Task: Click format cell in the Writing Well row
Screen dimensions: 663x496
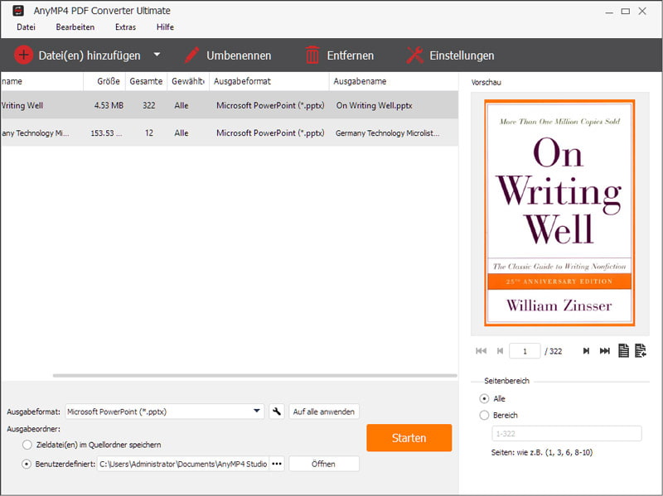Action: click(270, 105)
